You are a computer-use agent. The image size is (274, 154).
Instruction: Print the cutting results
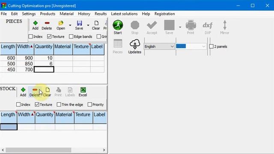[x=191, y=27]
